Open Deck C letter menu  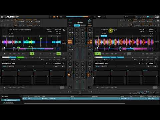click(x=64, y=64)
